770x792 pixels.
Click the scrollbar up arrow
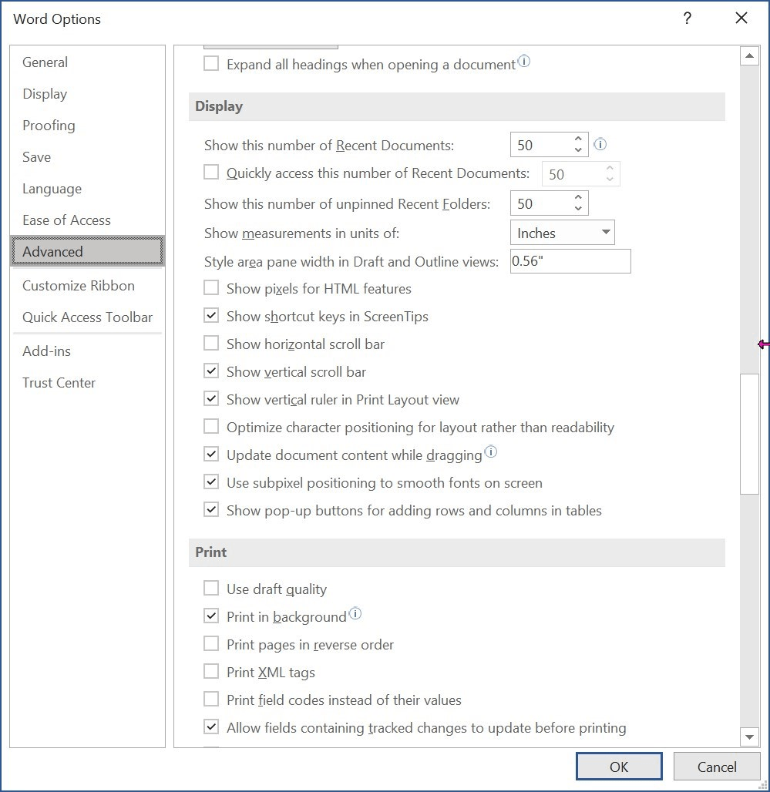coord(750,55)
